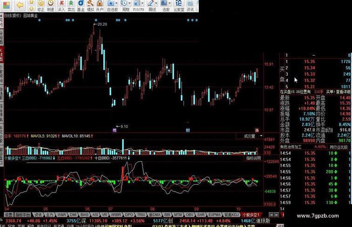Image resolution: width=352 pixels, height=227 pixels.
Task: Open the 同行业比较 link
Action: pos(338,147)
